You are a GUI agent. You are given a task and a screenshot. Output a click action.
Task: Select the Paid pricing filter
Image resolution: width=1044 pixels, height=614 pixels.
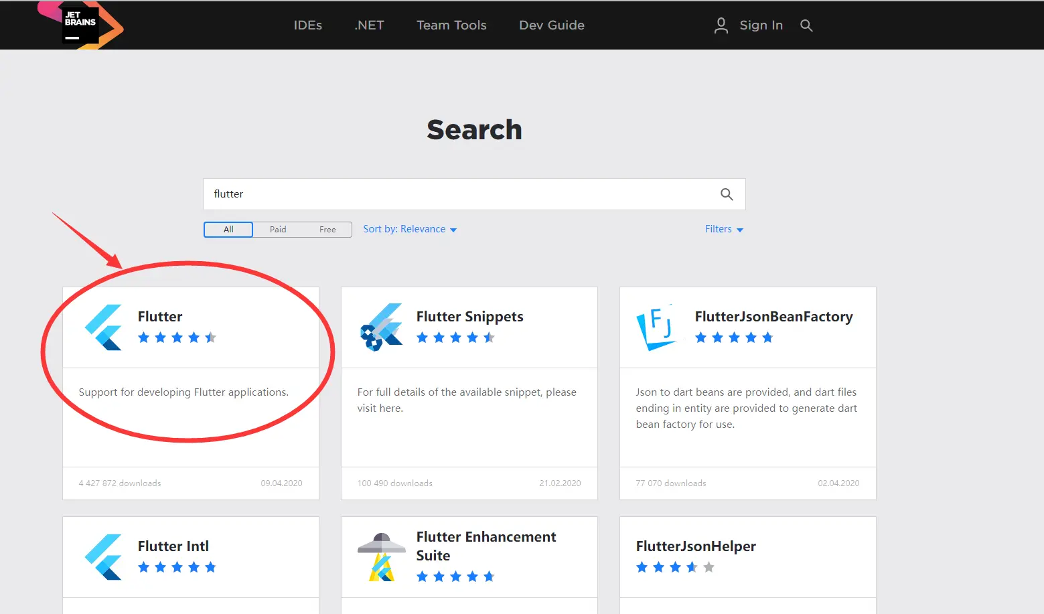point(278,230)
